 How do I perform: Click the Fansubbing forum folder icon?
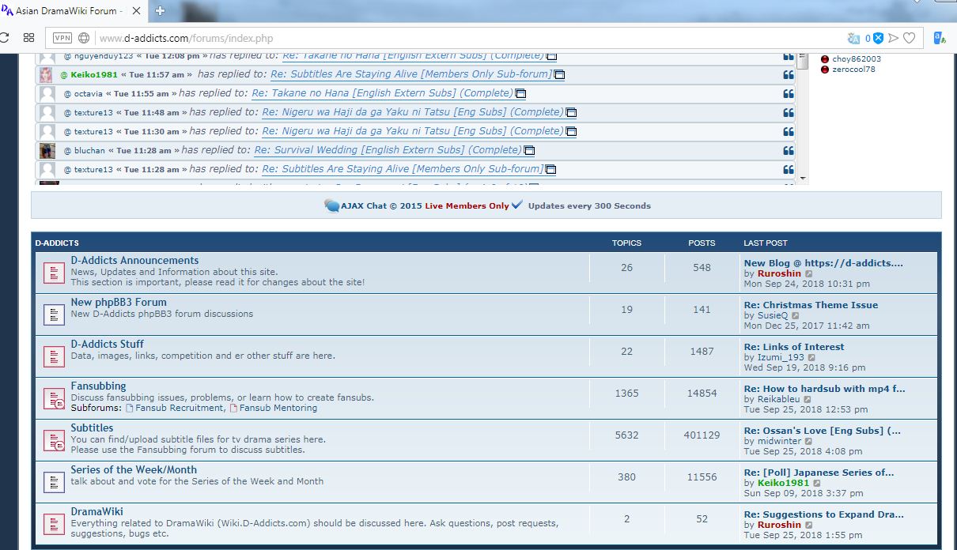(x=54, y=398)
